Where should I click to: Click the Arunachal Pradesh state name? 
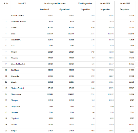(18, 22)
